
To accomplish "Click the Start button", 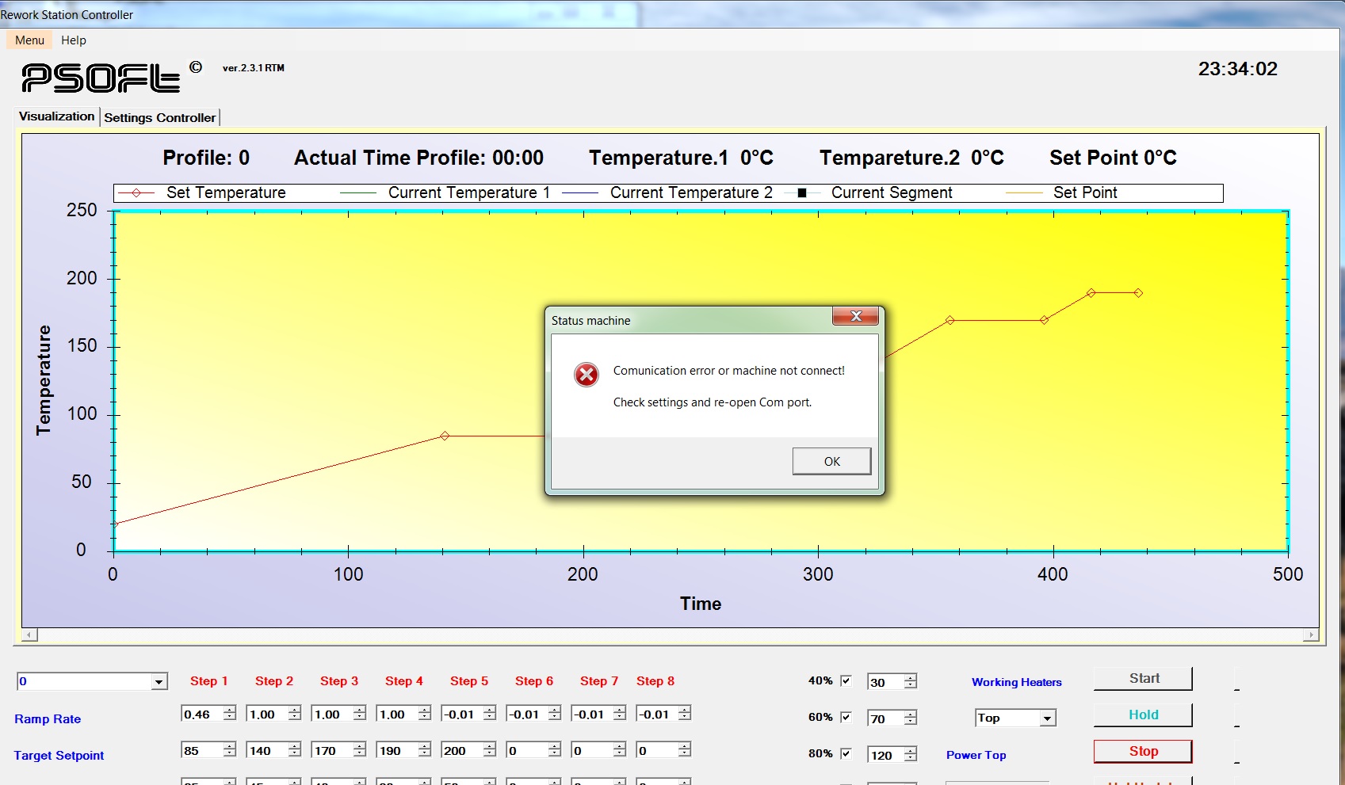I will [x=1144, y=679].
